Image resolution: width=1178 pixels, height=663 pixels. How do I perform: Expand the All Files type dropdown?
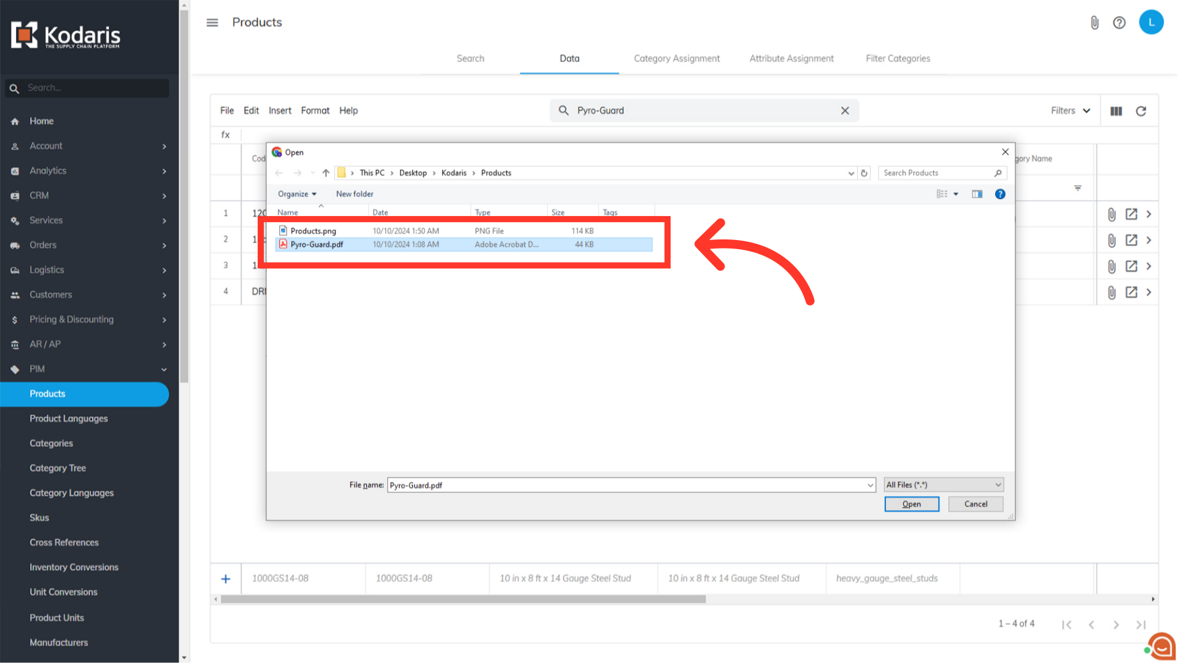943,485
